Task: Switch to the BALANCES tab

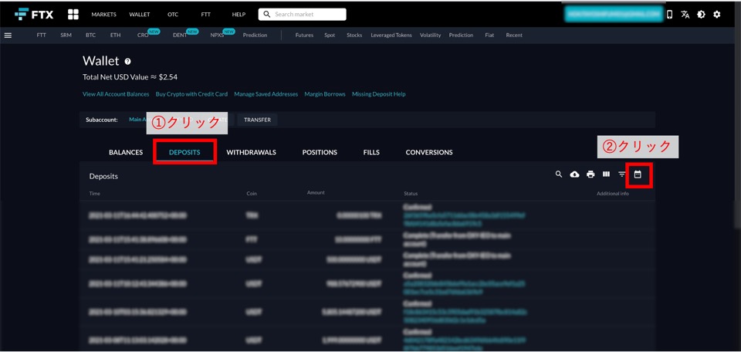Action: coord(126,152)
